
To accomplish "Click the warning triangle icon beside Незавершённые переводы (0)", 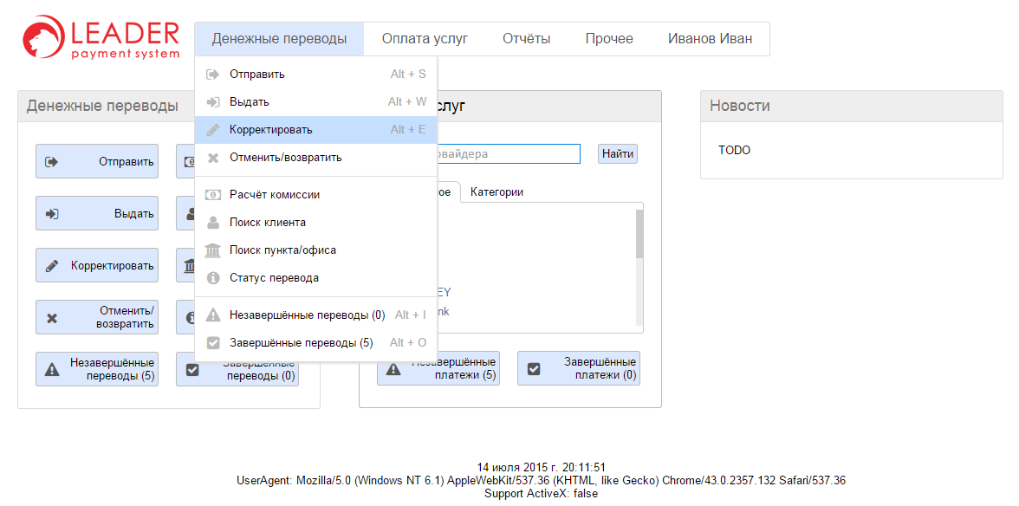I will pyautogui.click(x=212, y=315).
